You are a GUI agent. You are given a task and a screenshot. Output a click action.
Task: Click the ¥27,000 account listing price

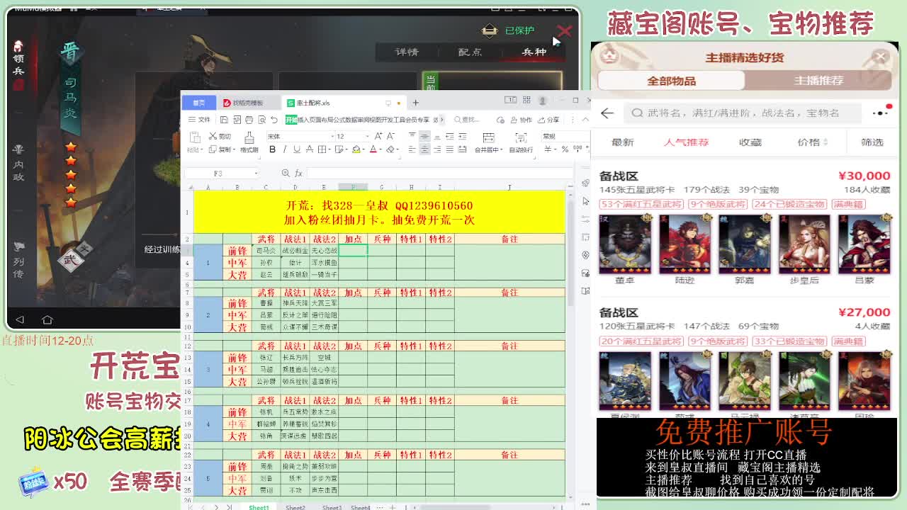(x=864, y=312)
